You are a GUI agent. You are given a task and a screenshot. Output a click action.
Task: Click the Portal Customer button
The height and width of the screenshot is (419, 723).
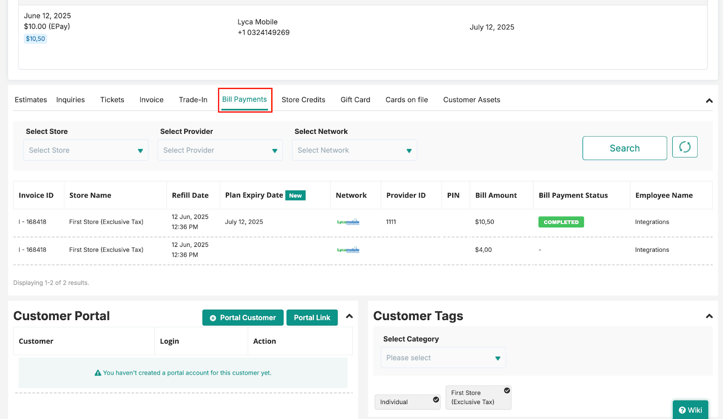(x=243, y=318)
